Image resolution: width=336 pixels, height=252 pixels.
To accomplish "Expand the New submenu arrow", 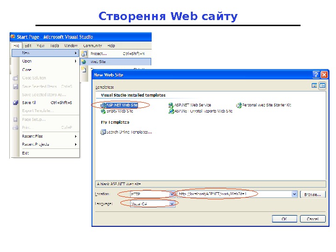I will [76, 53].
